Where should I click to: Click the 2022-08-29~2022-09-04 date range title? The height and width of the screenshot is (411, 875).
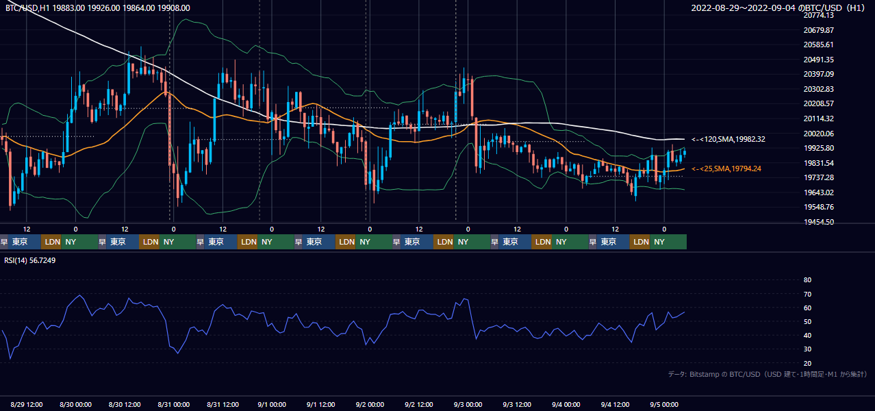(x=778, y=8)
